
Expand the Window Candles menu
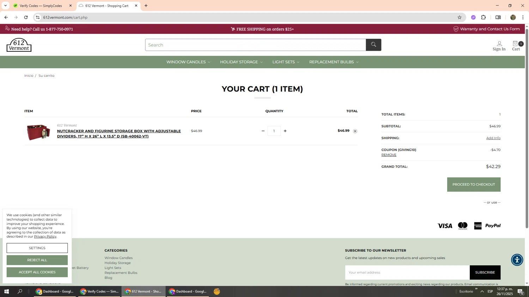pyautogui.click(x=188, y=62)
